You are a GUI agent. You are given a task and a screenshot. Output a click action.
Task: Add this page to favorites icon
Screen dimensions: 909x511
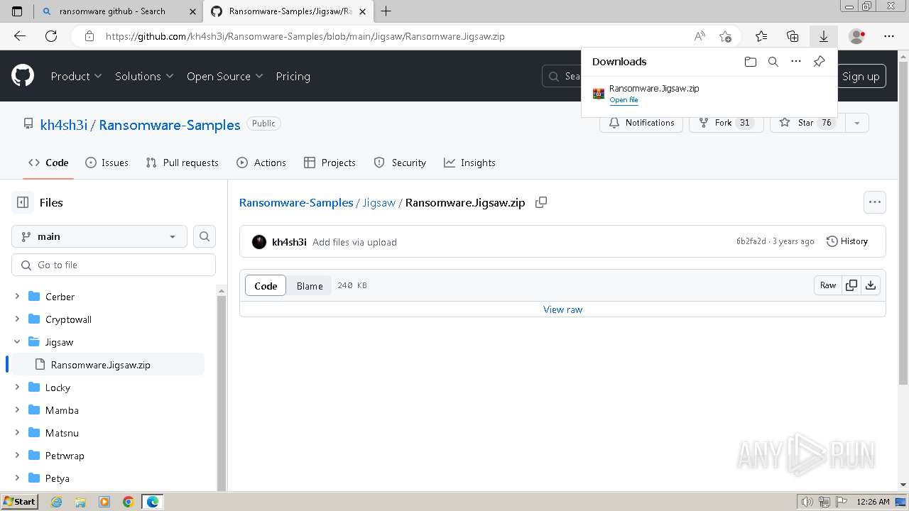(x=725, y=36)
